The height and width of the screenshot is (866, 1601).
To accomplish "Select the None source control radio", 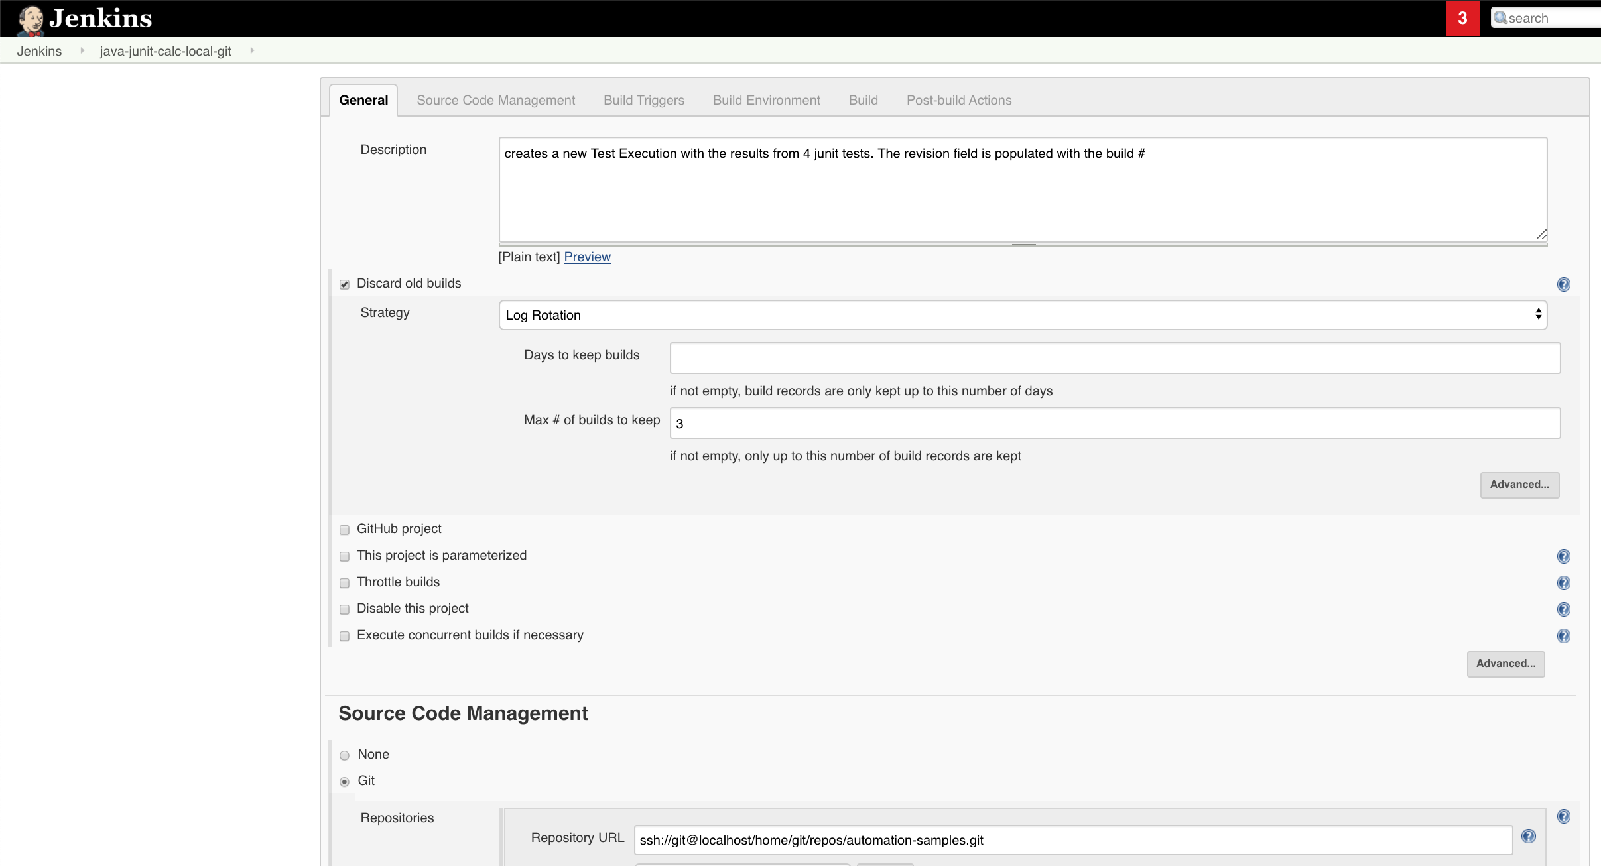I will tap(344, 755).
